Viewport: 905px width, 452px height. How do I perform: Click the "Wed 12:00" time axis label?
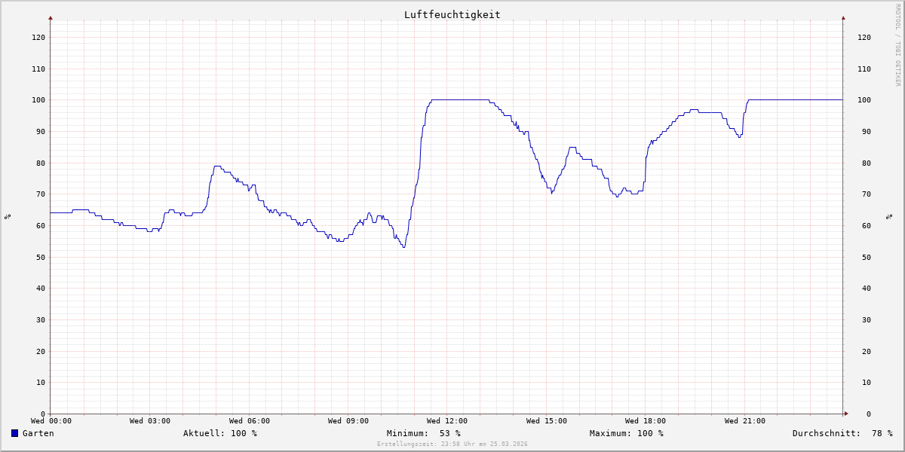coord(447,421)
